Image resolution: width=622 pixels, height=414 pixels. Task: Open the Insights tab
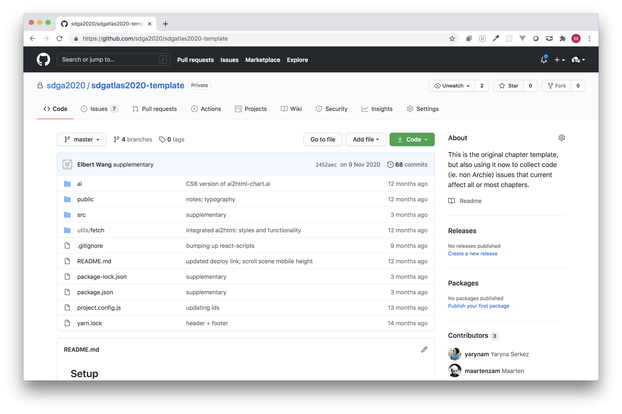(x=377, y=109)
